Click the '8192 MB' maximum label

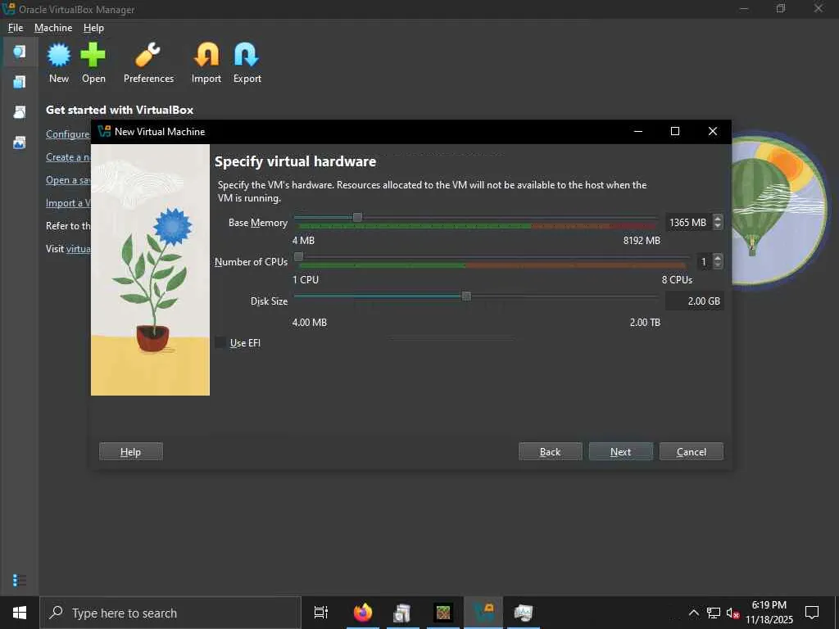(642, 241)
